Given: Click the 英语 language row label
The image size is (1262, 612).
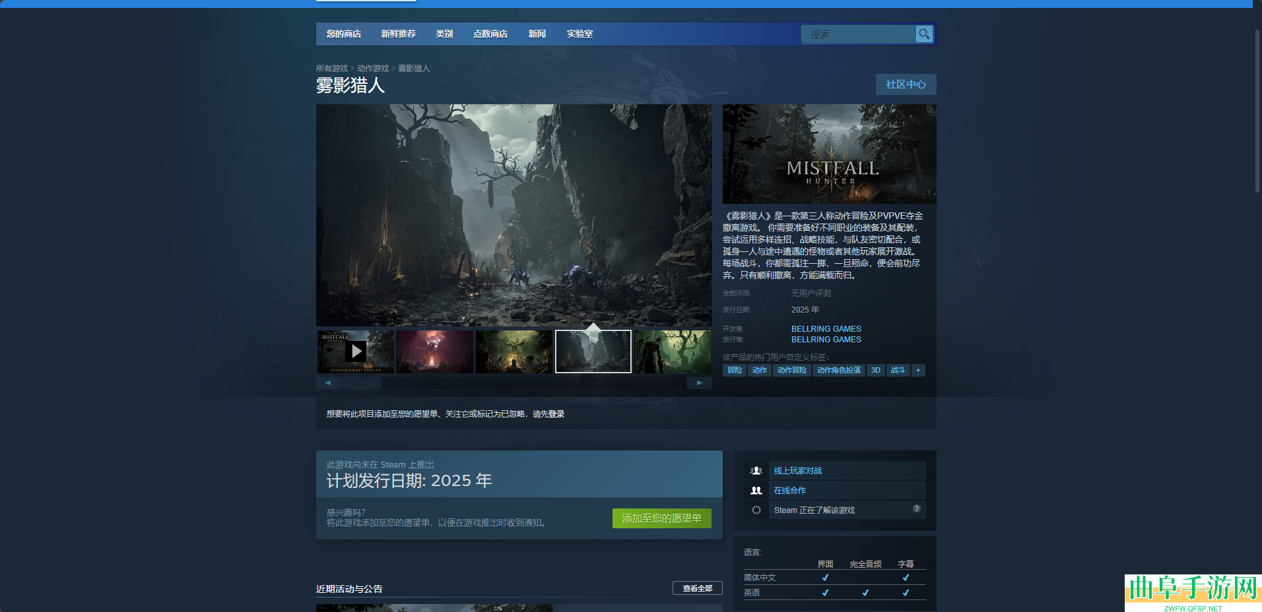Looking at the screenshot, I should pos(752,593).
